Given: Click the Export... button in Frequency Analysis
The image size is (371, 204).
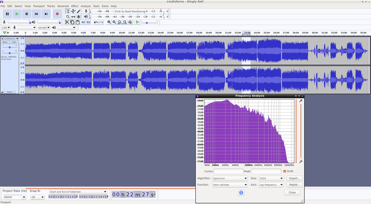Looking at the screenshot, I should [294, 178].
